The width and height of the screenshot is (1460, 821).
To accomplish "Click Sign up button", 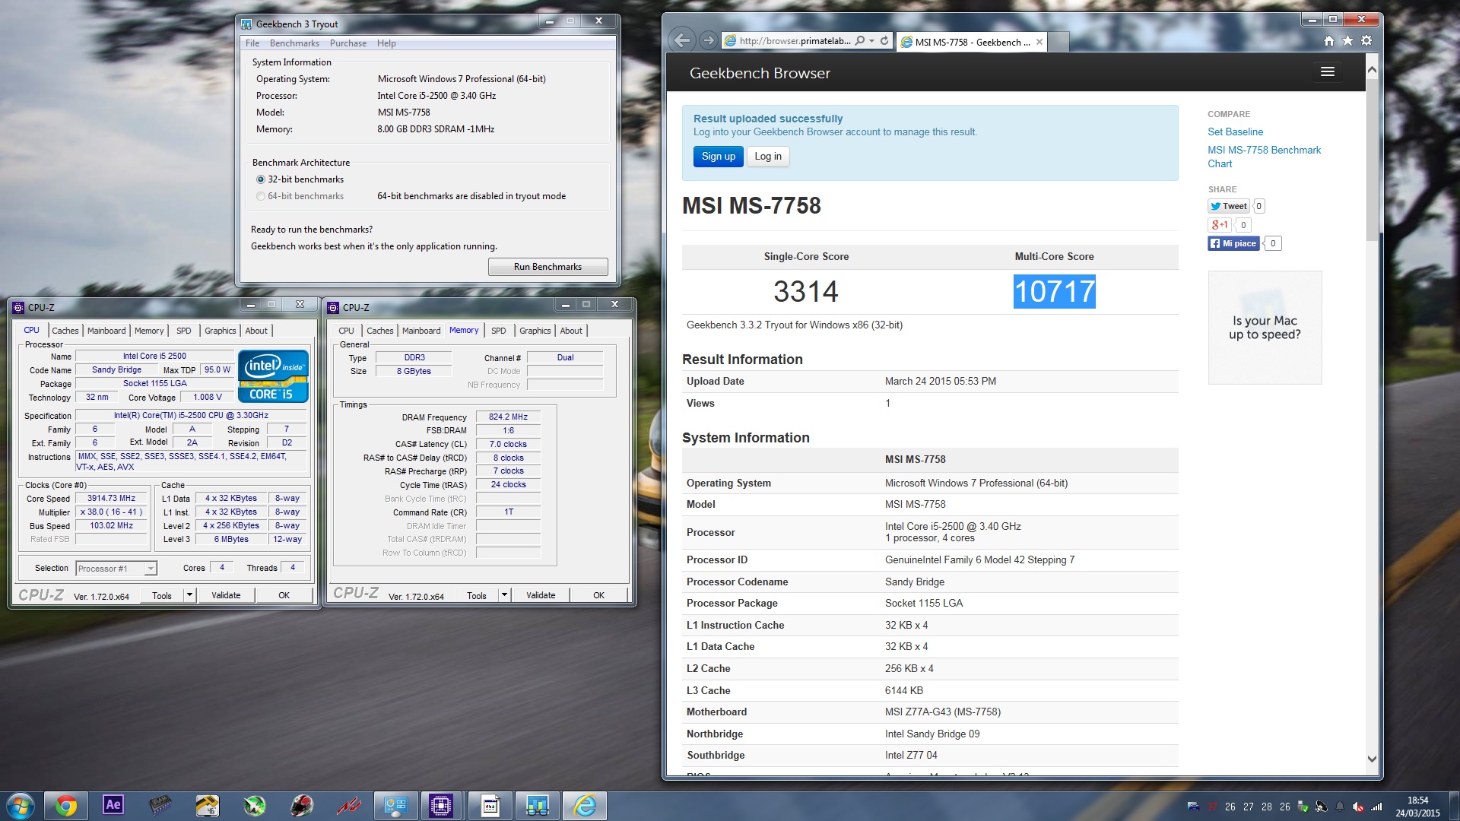I will point(718,157).
